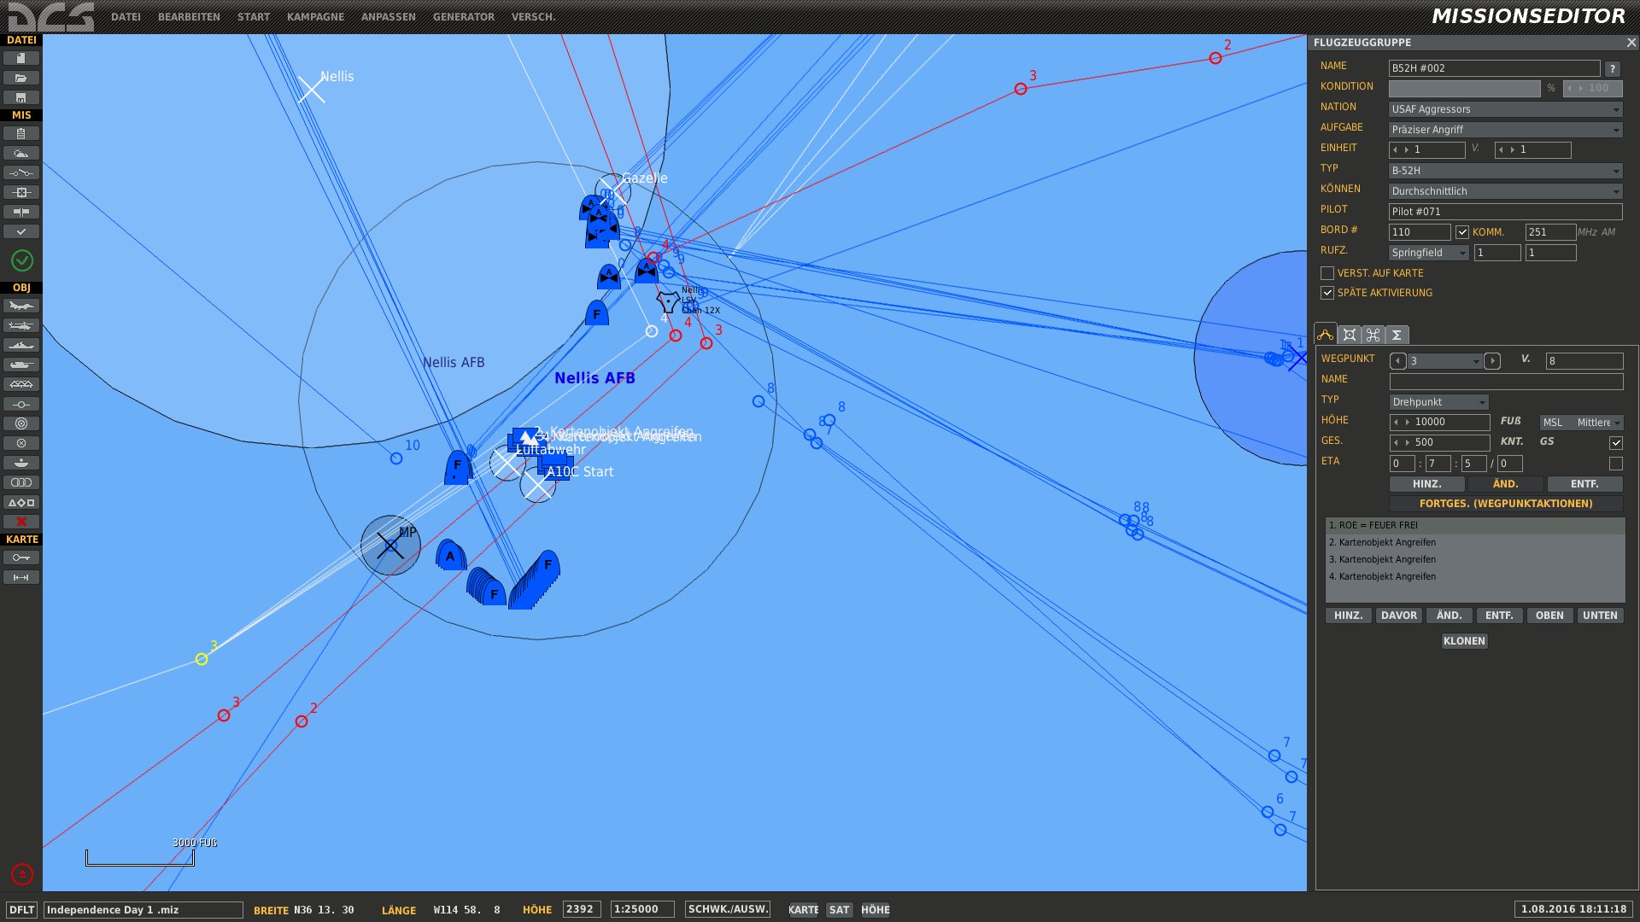The height and width of the screenshot is (922, 1640).
Task: Open the map options key icon
Action: click(x=21, y=557)
